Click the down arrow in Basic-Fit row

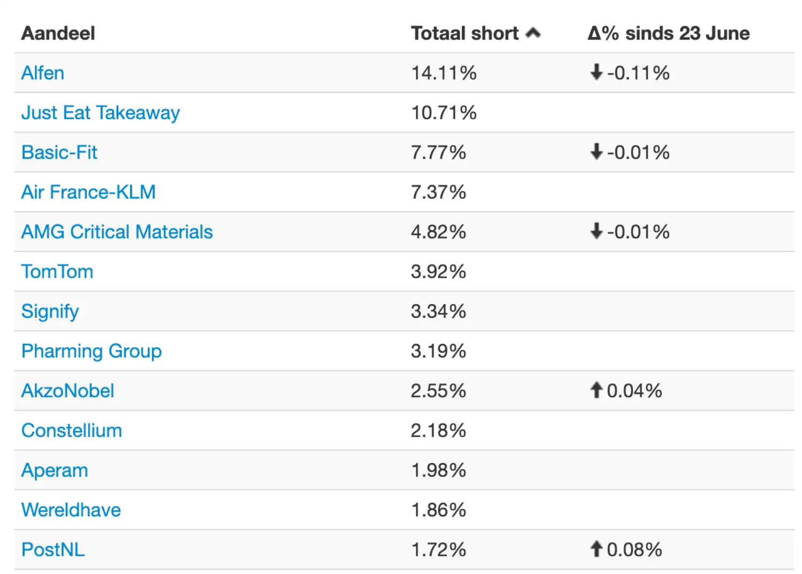pyautogui.click(x=596, y=152)
